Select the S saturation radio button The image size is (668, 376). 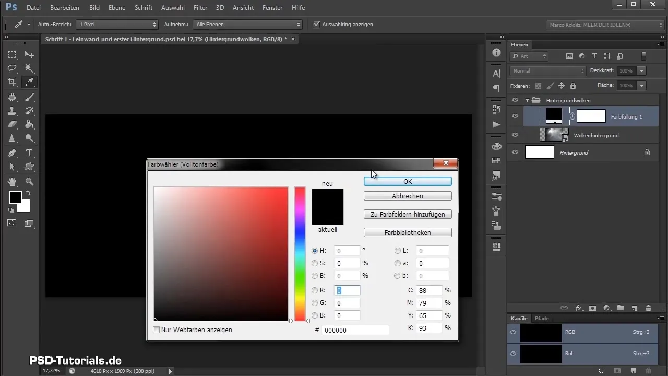(x=315, y=263)
